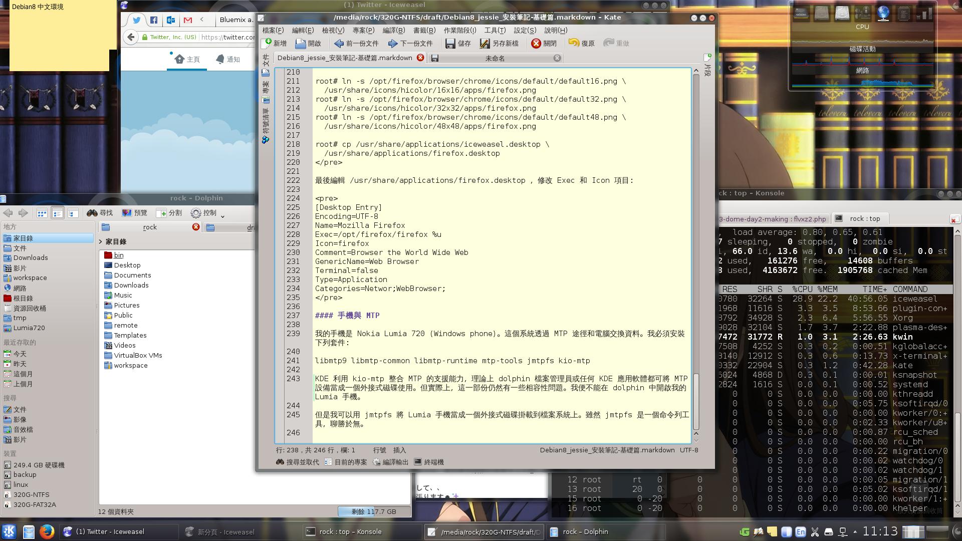Open the File menu in Kate

click(x=273, y=30)
